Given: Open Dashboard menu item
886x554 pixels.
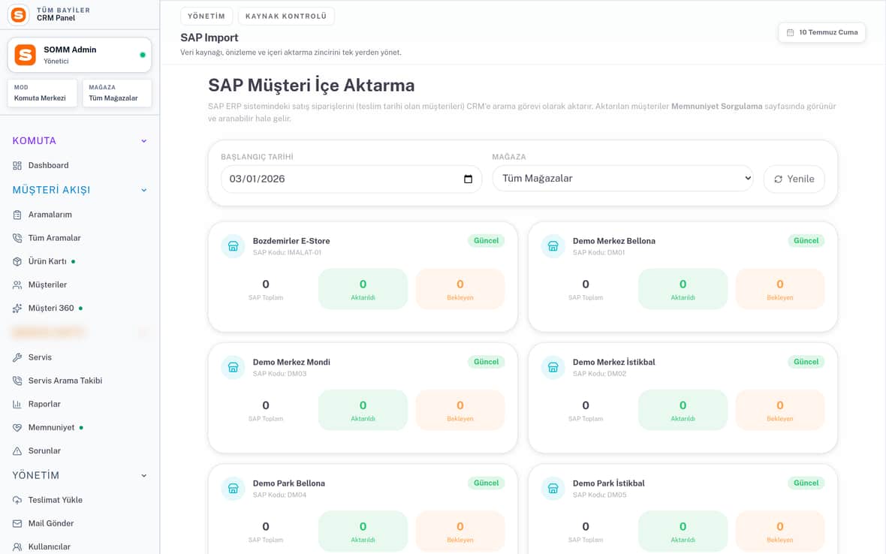Looking at the screenshot, I should [x=79, y=165].
